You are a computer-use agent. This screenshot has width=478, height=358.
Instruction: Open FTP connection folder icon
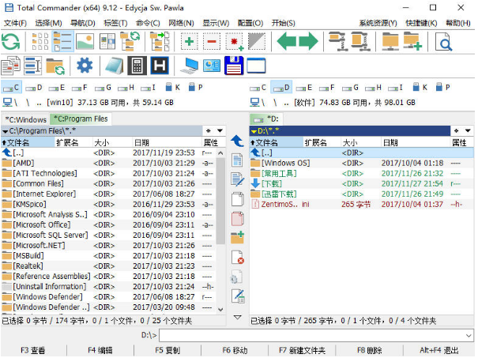pyautogui.click(x=390, y=41)
